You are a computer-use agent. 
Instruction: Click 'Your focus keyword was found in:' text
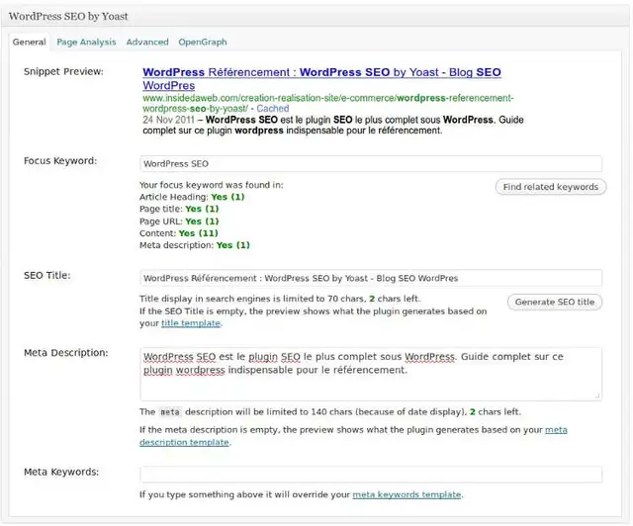211,185
